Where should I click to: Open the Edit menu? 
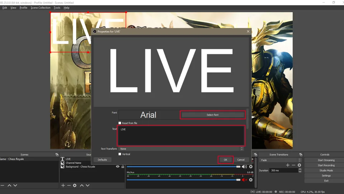(5, 8)
